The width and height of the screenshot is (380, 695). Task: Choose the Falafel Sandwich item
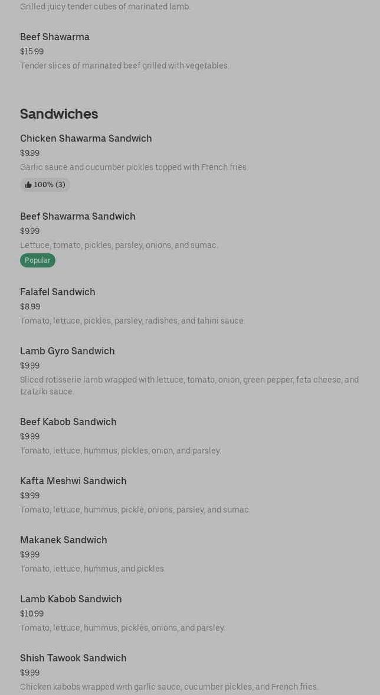(x=58, y=292)
